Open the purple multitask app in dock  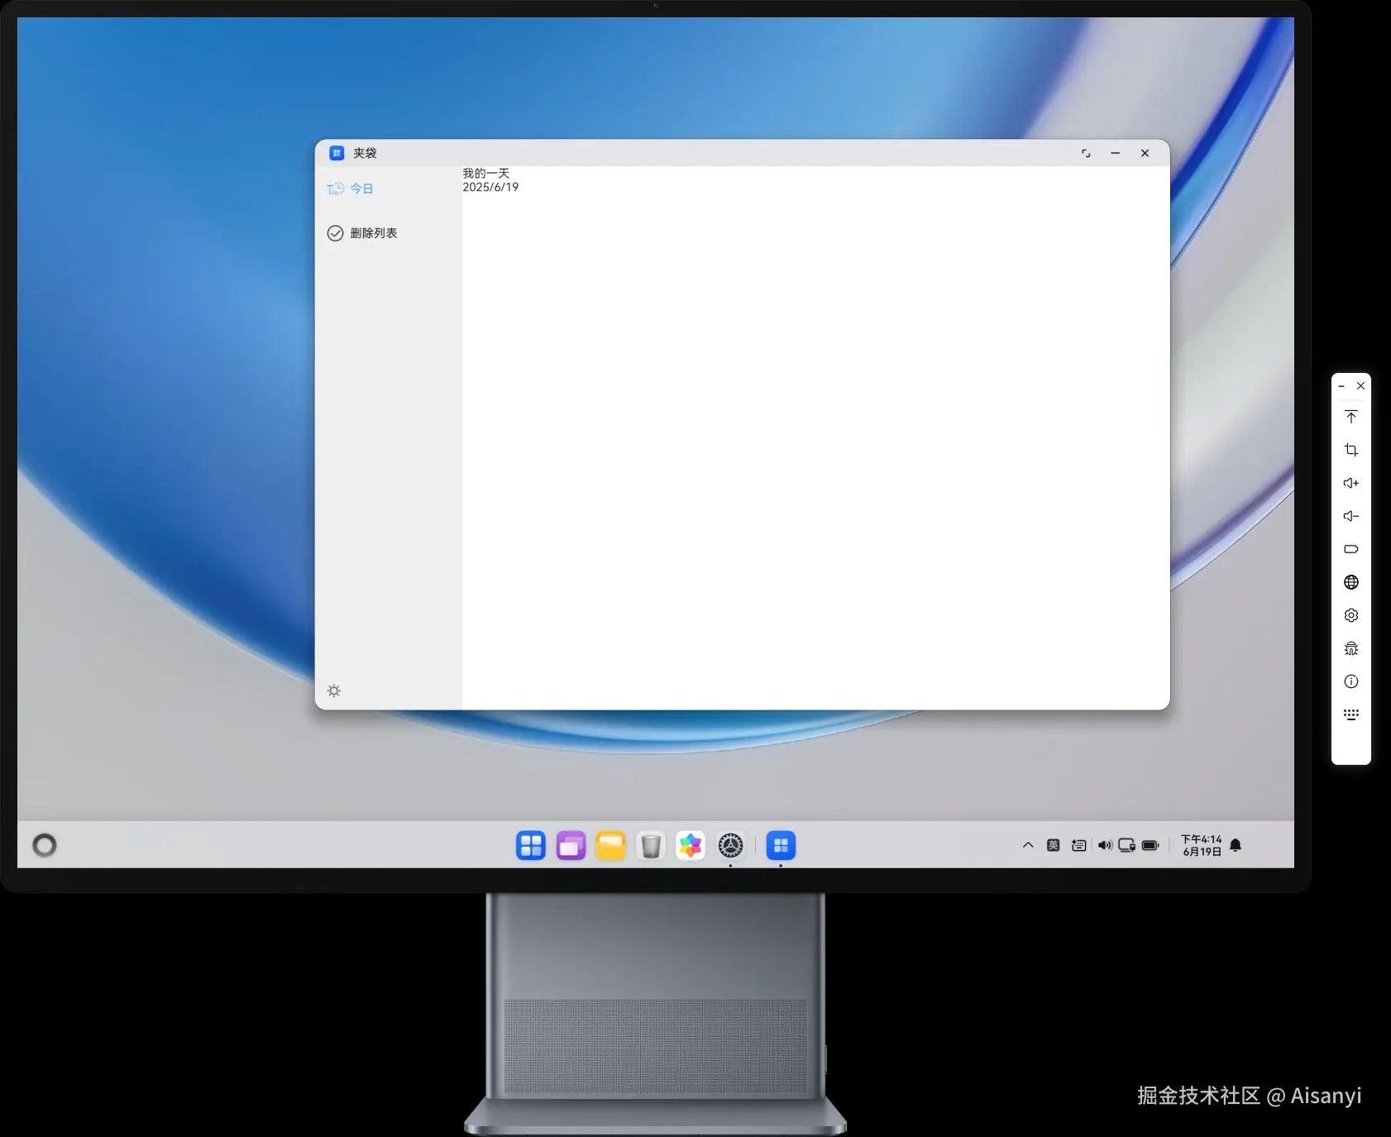(571, 845)
